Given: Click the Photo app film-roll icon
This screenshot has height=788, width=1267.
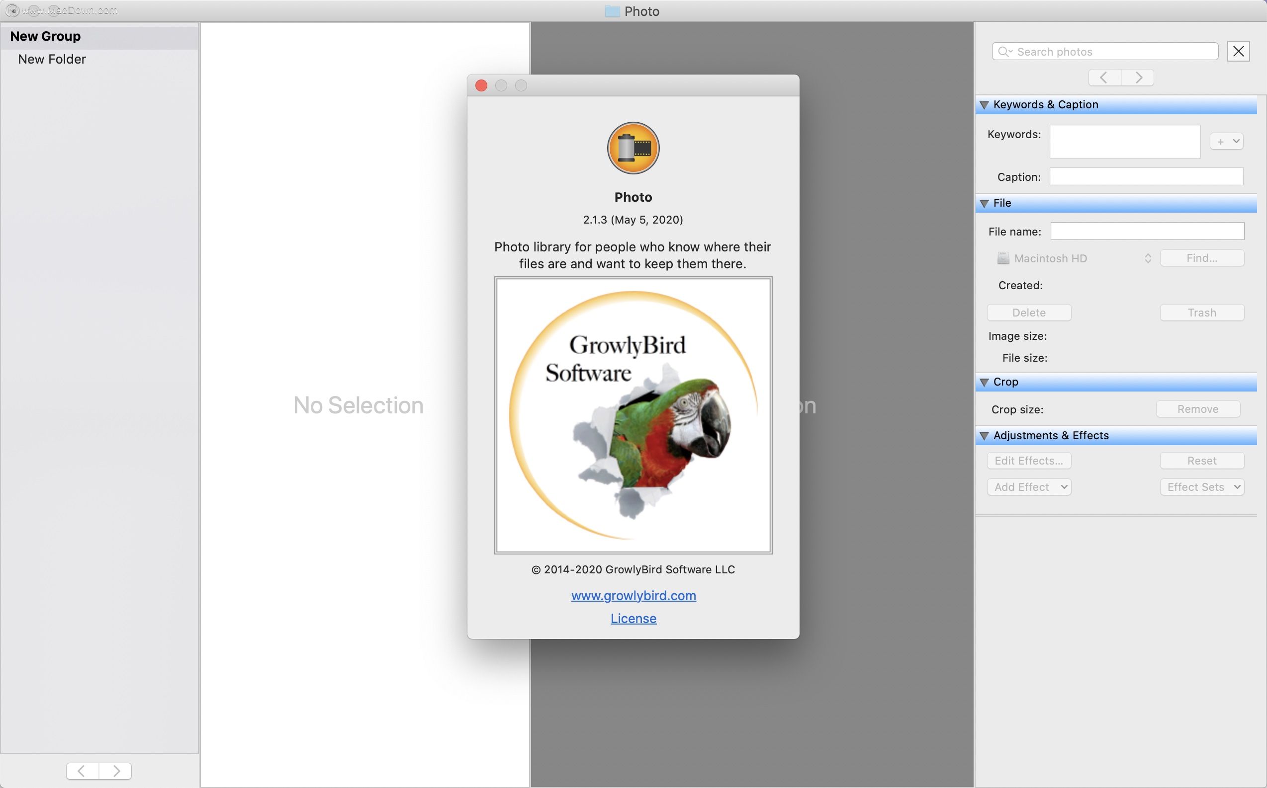Looking at the screenshot, I should 633,148.
